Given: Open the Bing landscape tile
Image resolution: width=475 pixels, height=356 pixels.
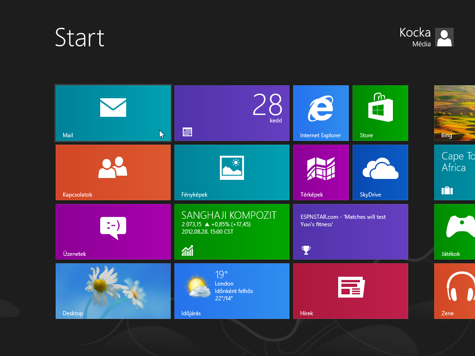Looking at the screenshot, I should click(x=455, y=113).
